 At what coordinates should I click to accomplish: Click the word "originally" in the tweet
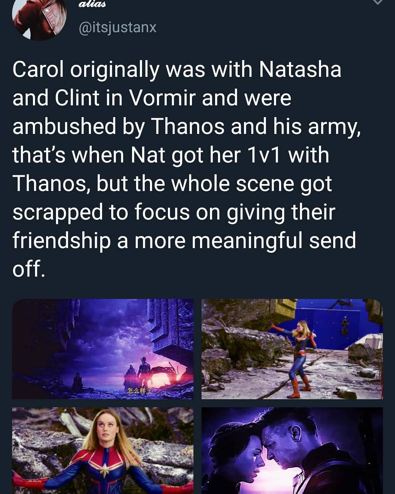[114, 70]
